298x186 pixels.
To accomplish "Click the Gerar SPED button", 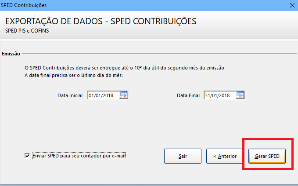I will click(x=267, y=156).
